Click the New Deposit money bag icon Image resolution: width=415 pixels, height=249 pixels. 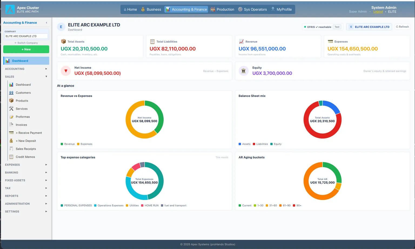coord(11,141)
